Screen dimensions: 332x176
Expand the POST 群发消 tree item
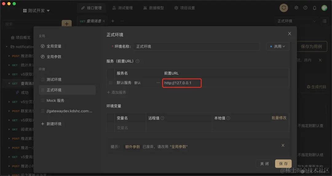(x=9, y=111)
